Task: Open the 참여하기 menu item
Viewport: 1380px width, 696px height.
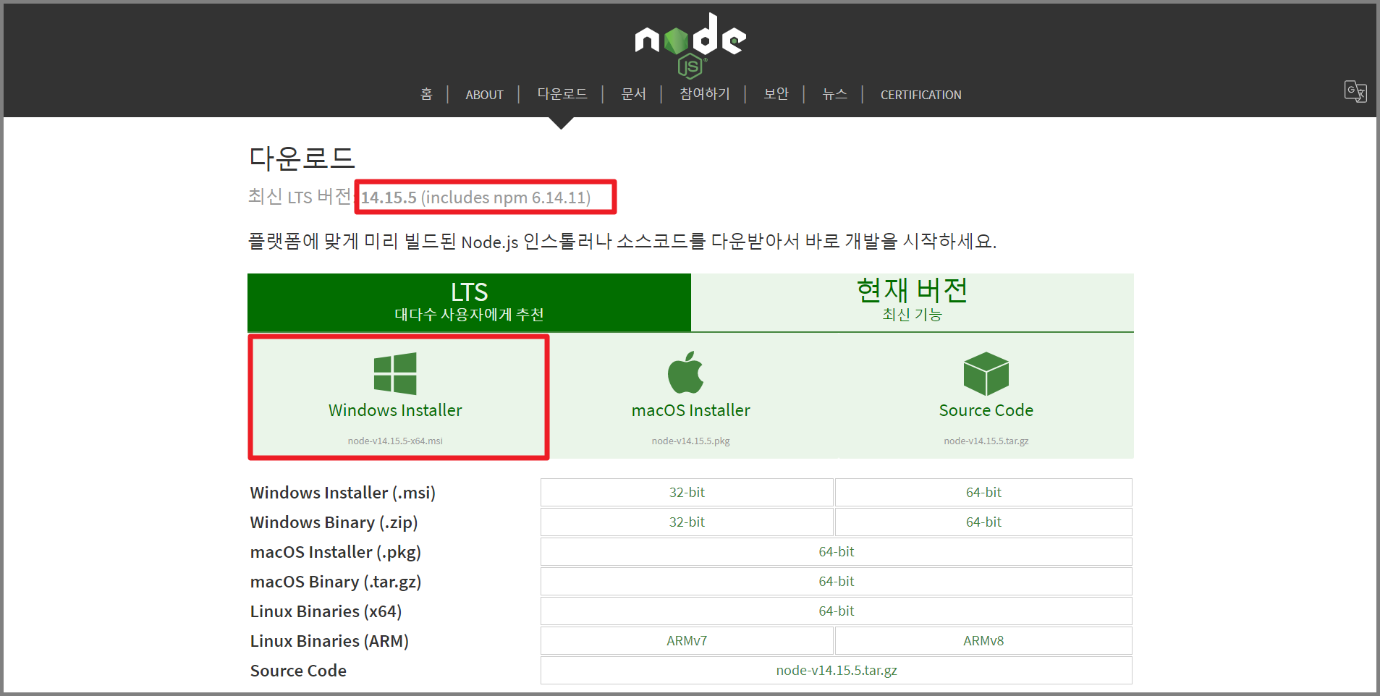Action: tap(705, 94)
